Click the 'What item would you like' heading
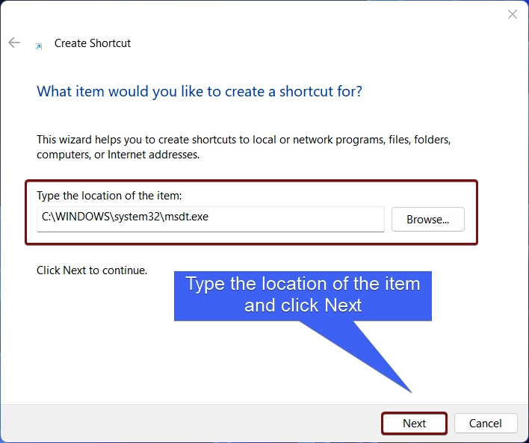 click(x=199, y=91)
